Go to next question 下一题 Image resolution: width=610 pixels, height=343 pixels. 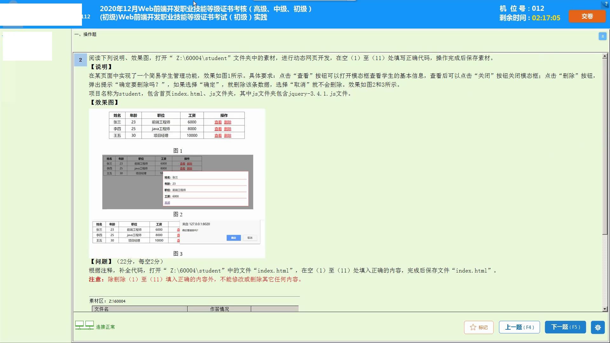565,327
